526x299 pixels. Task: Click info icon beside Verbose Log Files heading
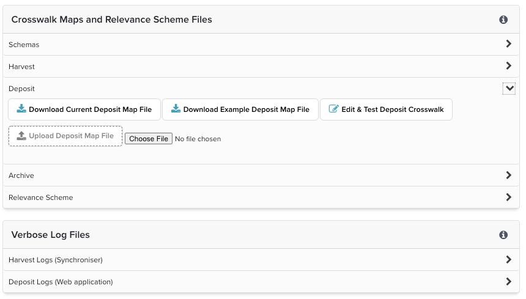[x=503, y=235]
